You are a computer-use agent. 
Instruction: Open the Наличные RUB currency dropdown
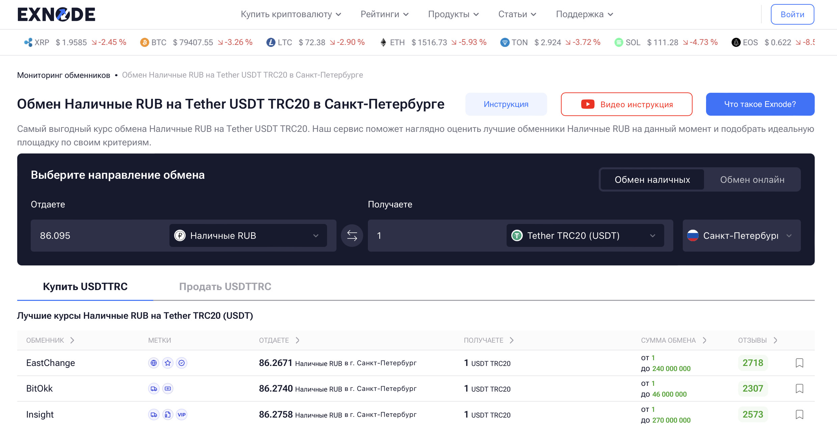[248, 235]
